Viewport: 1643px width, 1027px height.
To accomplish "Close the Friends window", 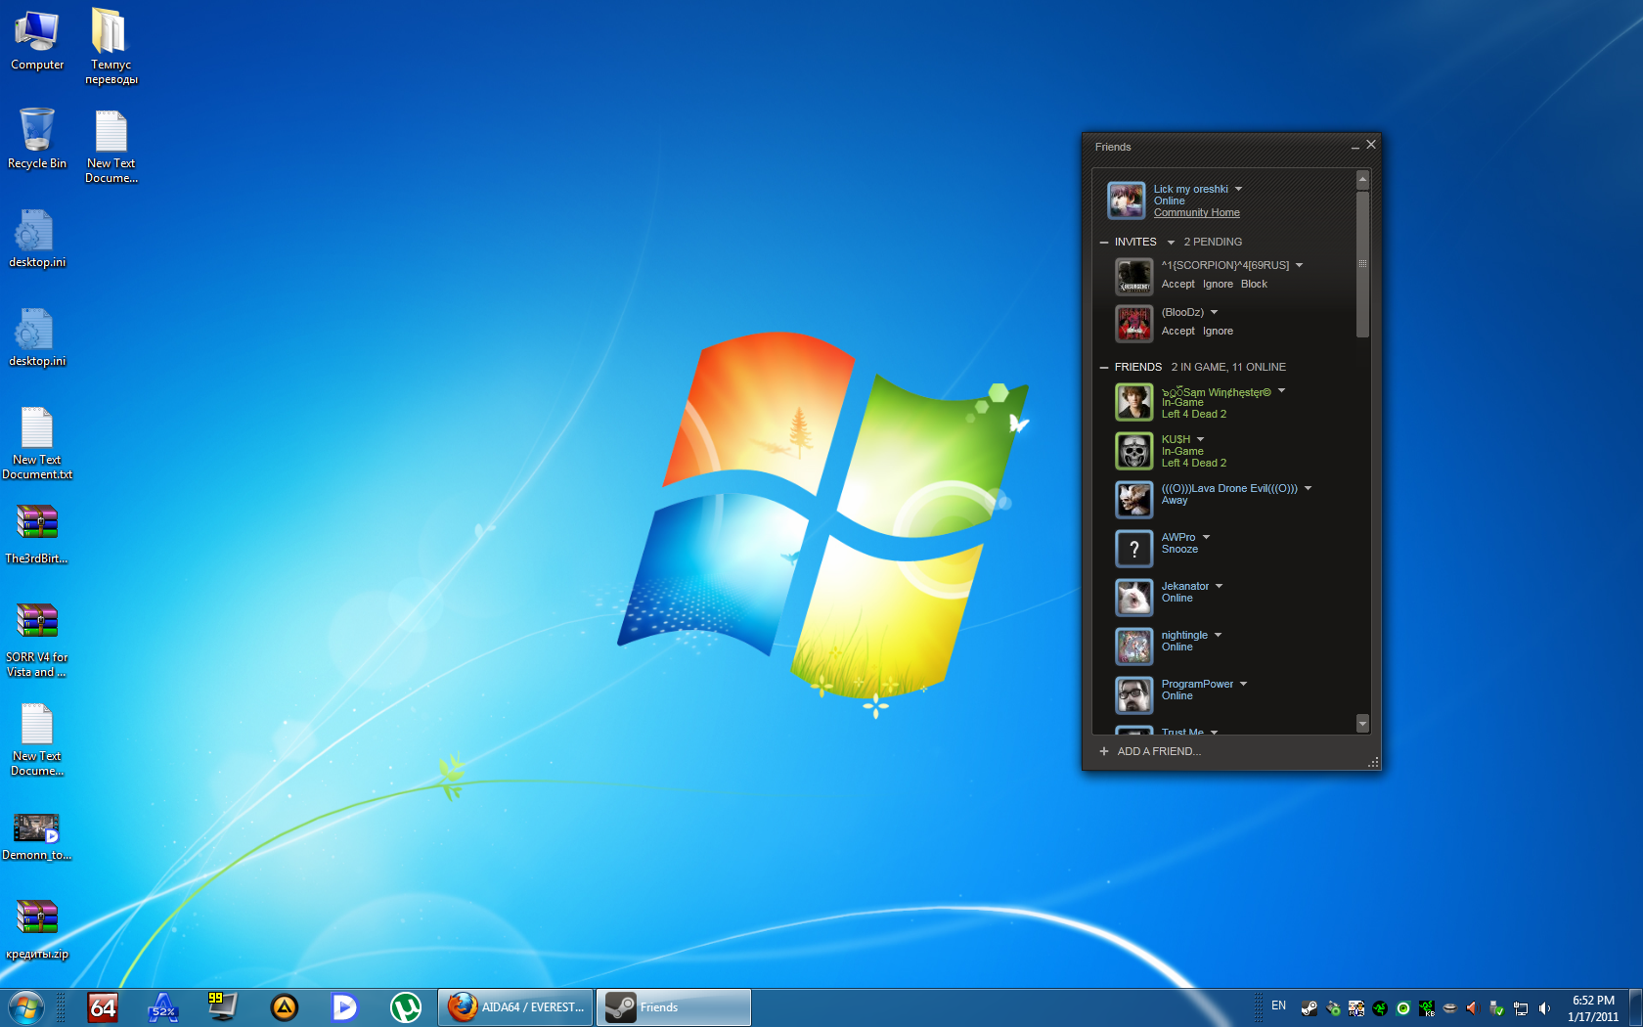I will (1371, 145).
